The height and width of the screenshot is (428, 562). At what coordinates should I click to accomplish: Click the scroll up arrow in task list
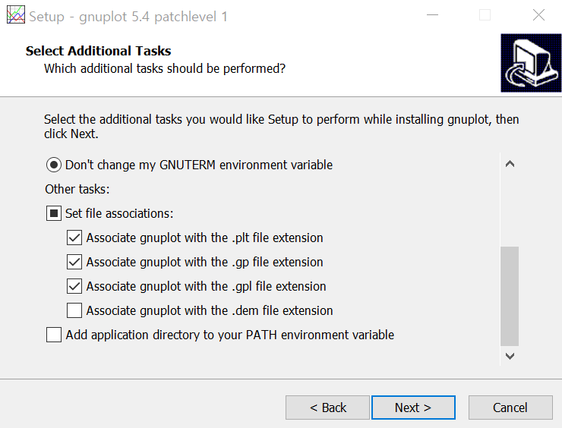(510, 164)
